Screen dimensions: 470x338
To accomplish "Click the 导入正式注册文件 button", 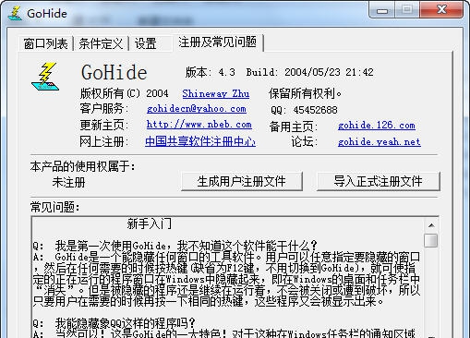I will [379, 181].
